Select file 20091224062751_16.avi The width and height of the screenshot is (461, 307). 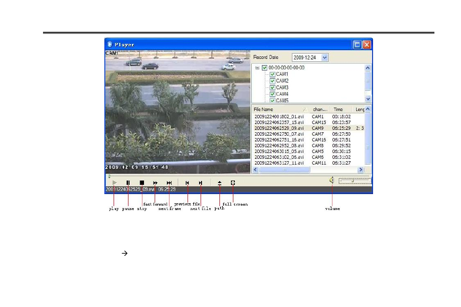point(279,140)
